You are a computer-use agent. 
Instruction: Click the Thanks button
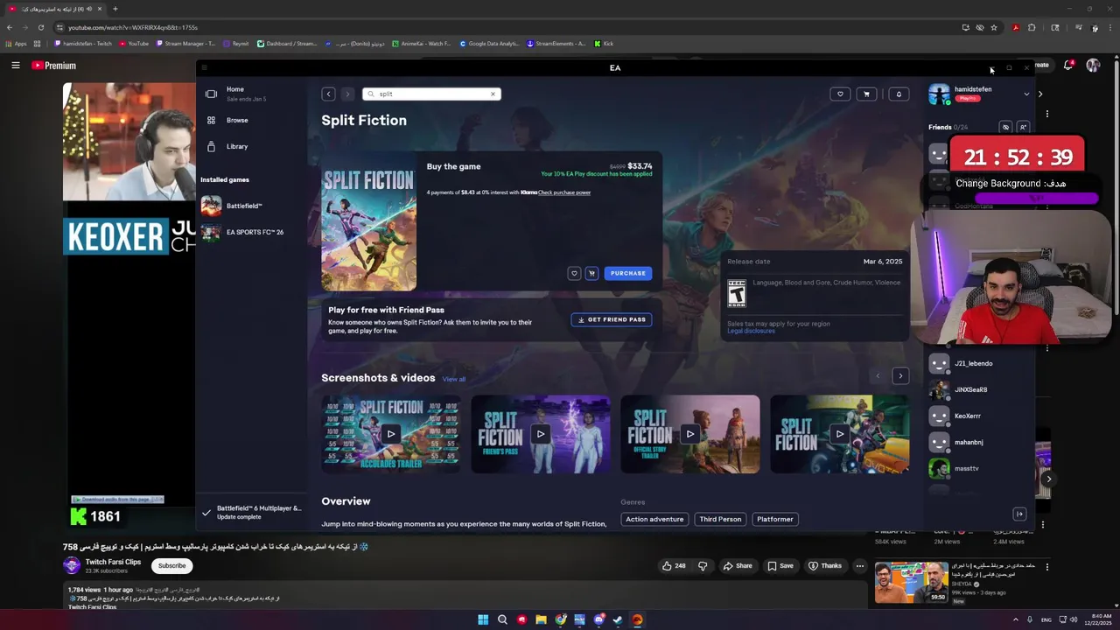(825, 566)
